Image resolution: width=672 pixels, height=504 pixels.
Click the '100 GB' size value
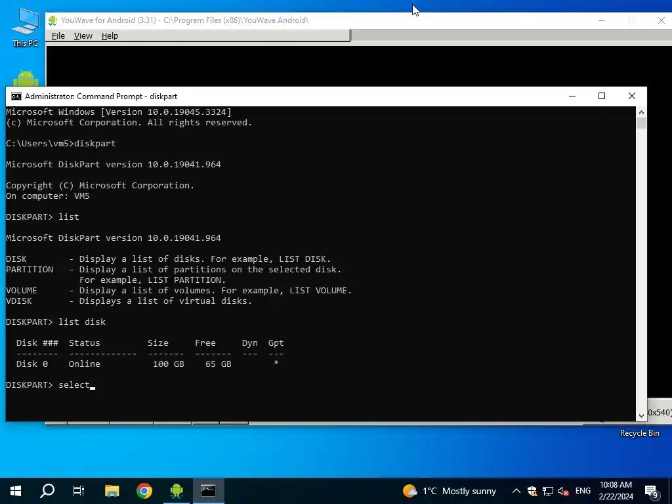tap(169, 364)
